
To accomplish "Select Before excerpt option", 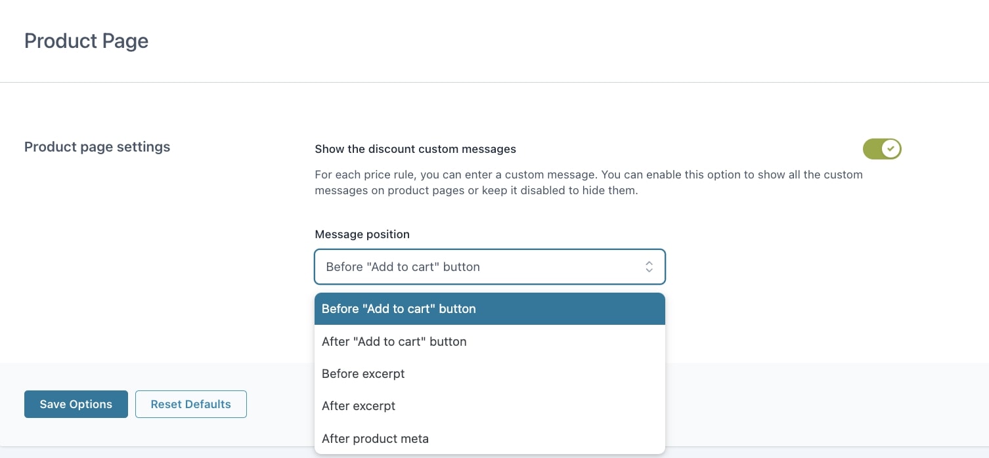I will tap(490, 373).
